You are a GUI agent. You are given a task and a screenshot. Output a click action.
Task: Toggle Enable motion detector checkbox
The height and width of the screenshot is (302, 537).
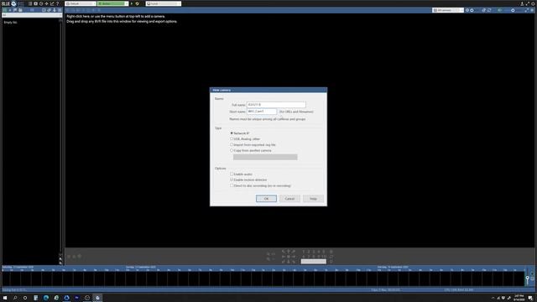click(x=232, y=180)
